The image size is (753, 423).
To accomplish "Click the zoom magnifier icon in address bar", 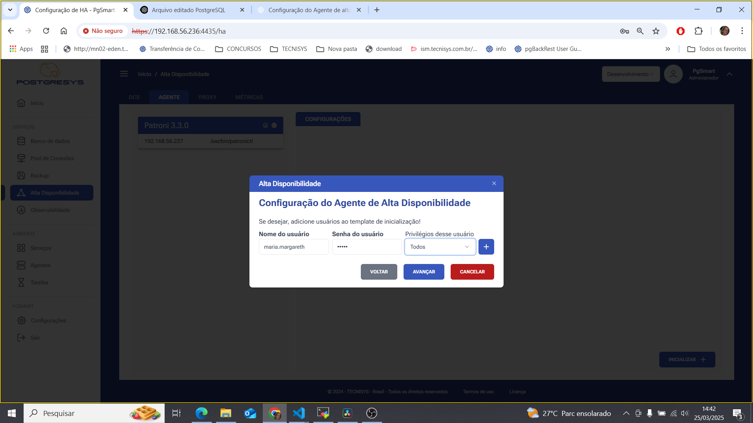I will tap(640, 31).
